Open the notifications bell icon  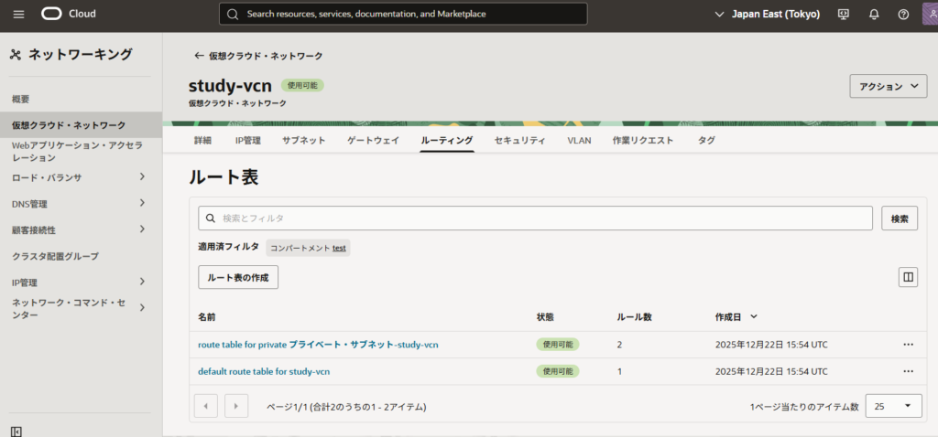[874, 14]
